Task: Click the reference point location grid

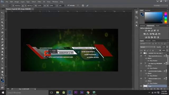Action: click(10, 6)
